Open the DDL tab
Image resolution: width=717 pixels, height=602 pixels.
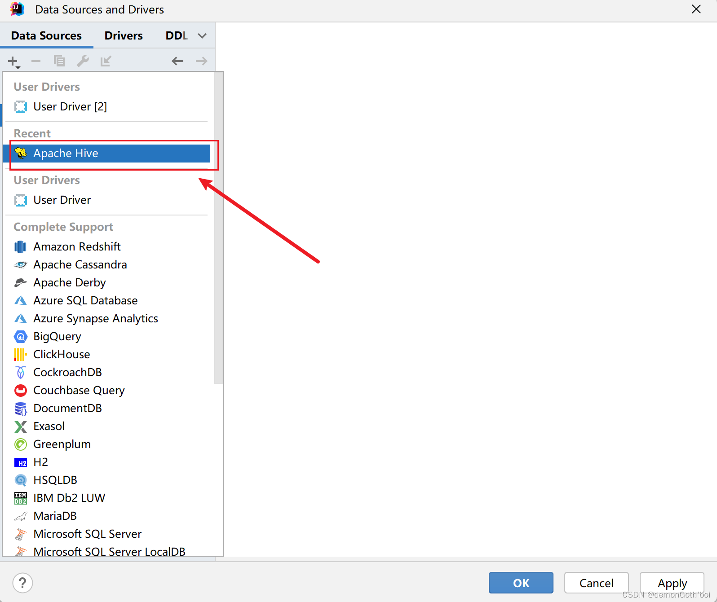177,35
